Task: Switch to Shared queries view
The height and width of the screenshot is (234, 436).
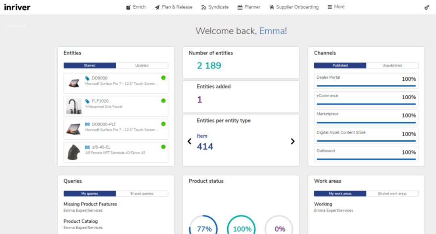Action: [x=142, y=193]
